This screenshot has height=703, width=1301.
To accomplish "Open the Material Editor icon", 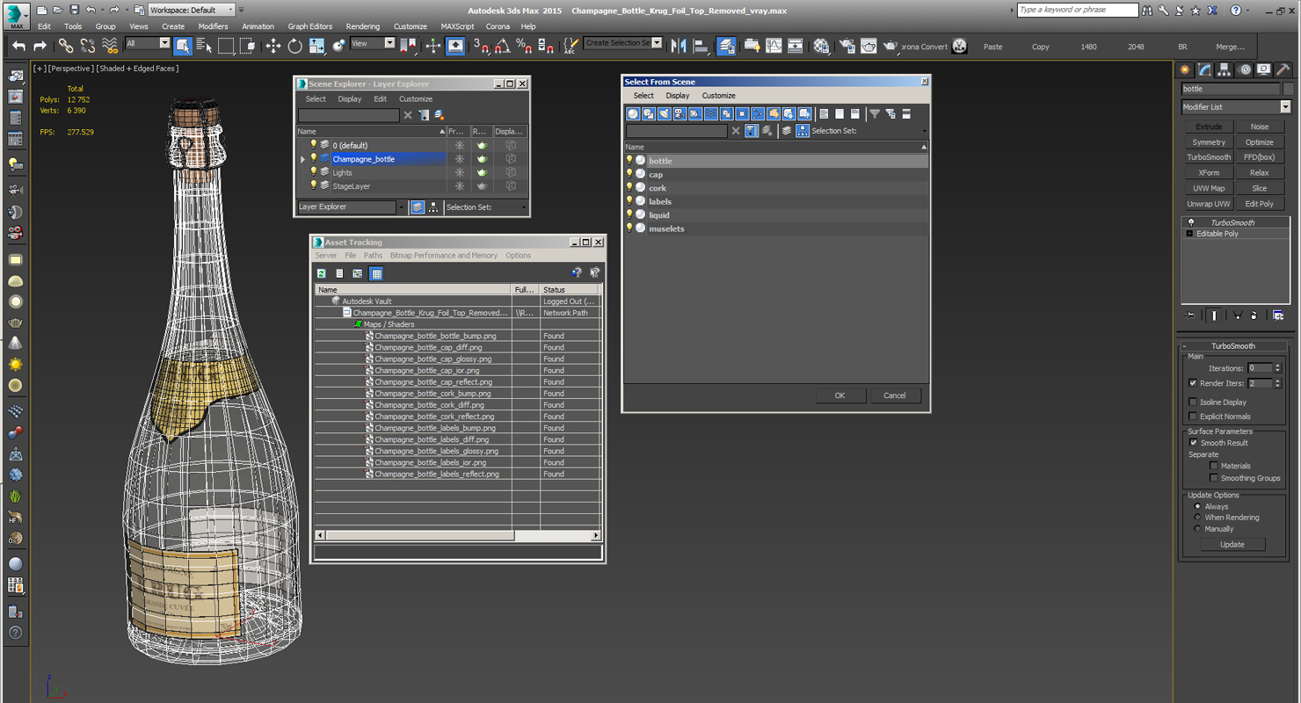I will pos(821,46).
